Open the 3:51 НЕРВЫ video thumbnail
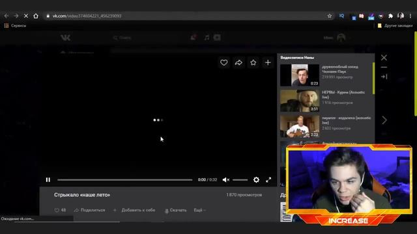 (300, 101)
